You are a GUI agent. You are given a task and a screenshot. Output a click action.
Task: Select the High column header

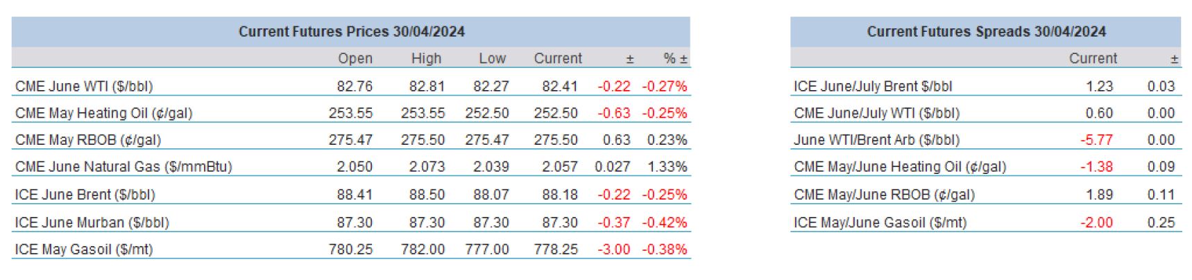426,59
